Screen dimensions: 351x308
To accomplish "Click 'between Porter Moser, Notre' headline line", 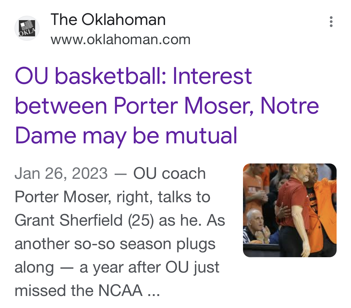I will [167, 105].
